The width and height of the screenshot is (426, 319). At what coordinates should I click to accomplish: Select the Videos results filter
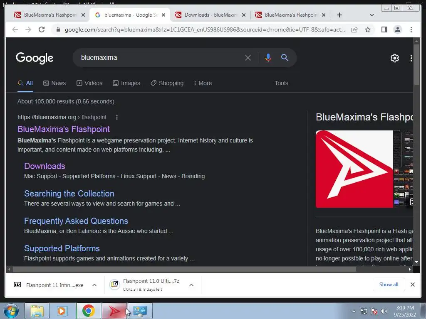point(89,83)
